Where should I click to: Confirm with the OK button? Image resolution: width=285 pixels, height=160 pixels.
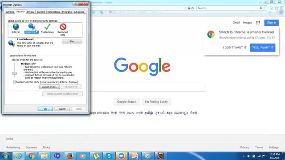[x=45, y=109]
